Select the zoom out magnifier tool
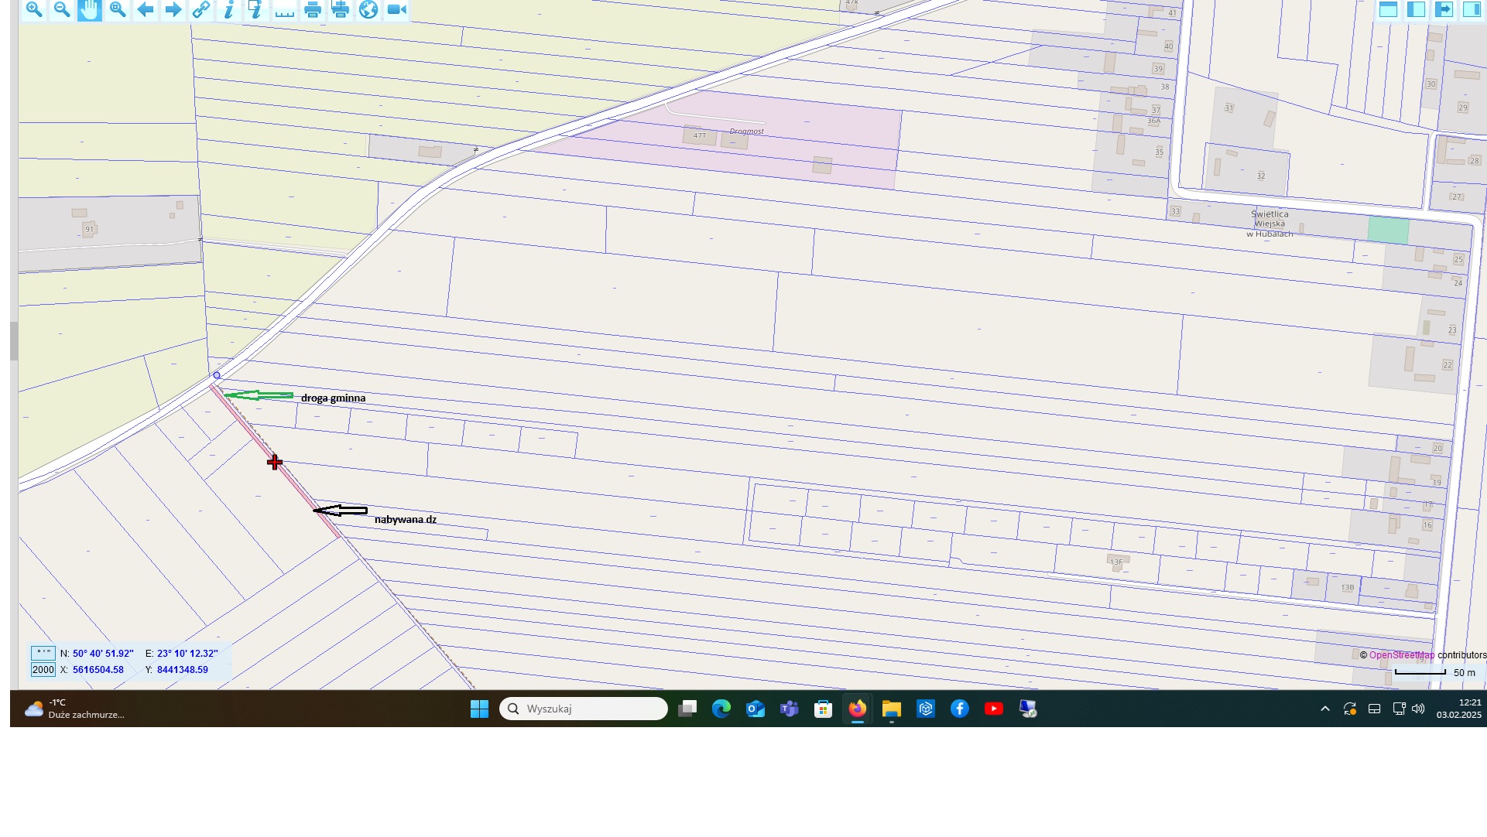The image size is (1487, 837). [x=62, y=9]
